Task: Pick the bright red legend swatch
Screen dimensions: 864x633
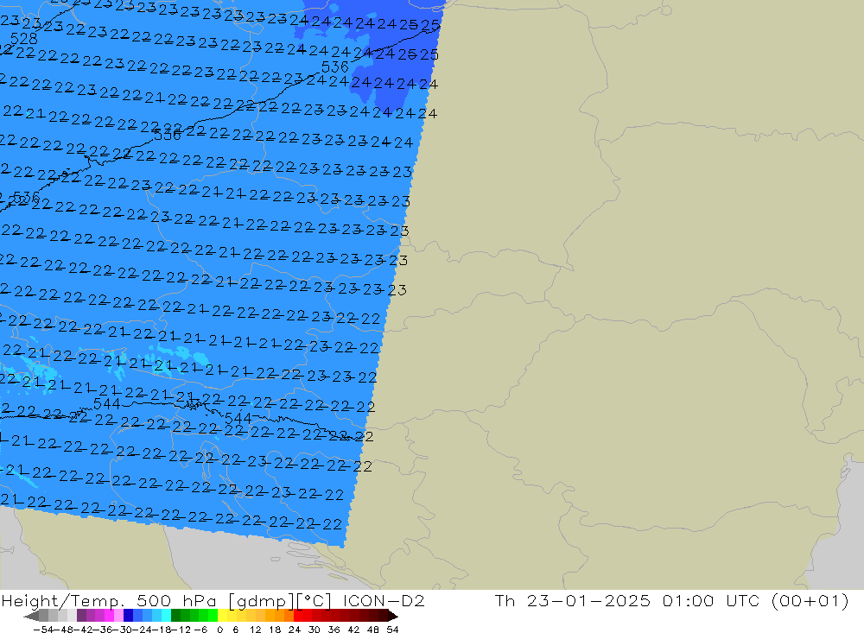Action: click(x=298, y=616)
